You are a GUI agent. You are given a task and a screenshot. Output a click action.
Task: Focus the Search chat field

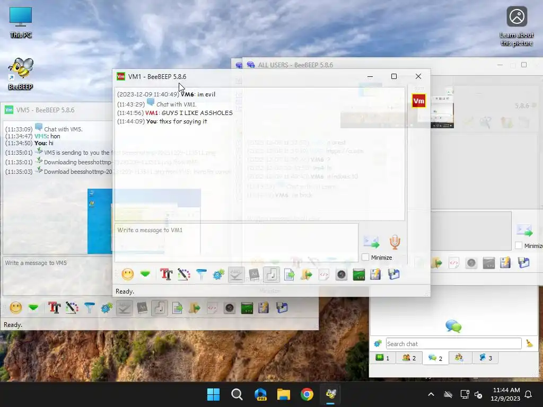click(x=454, y=343)
